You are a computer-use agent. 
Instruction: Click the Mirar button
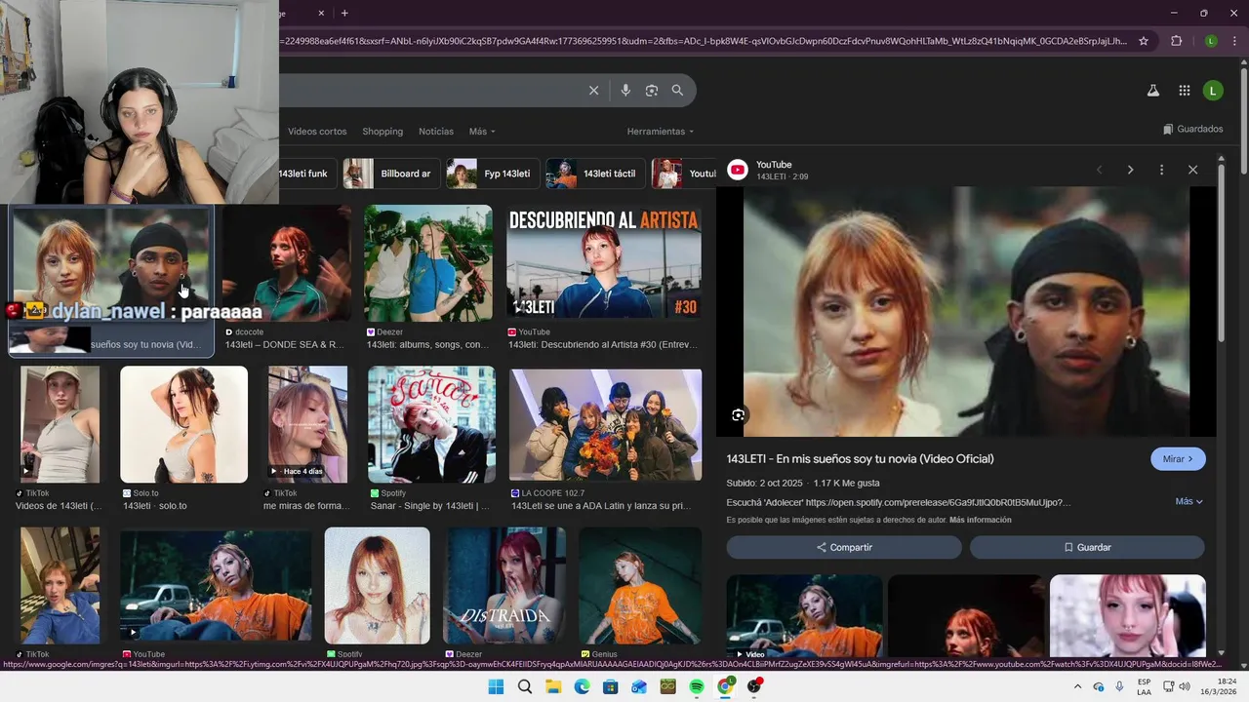pyautogui.click(x=1178, y=459)
